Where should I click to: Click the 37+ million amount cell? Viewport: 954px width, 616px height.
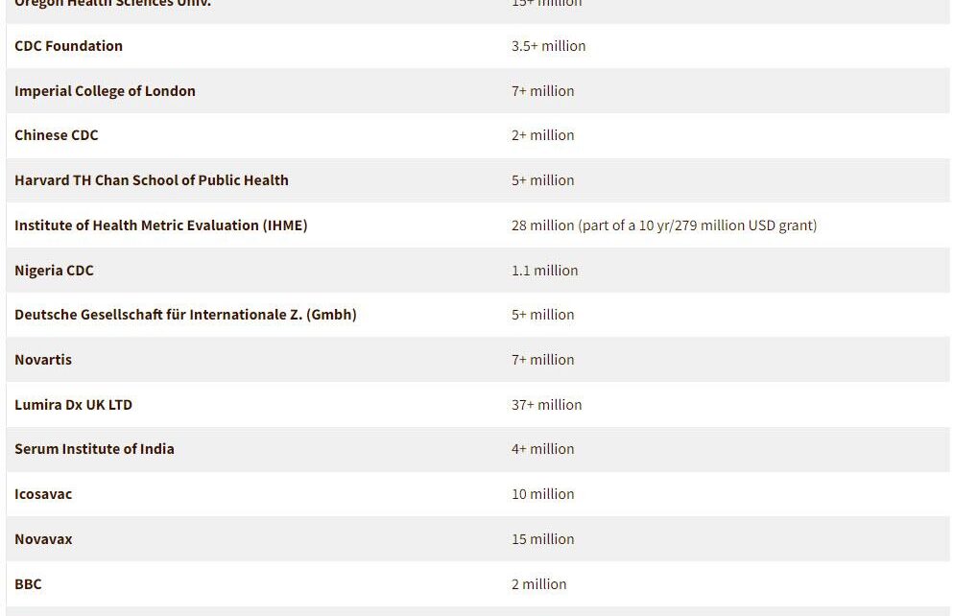click(546, 405)
